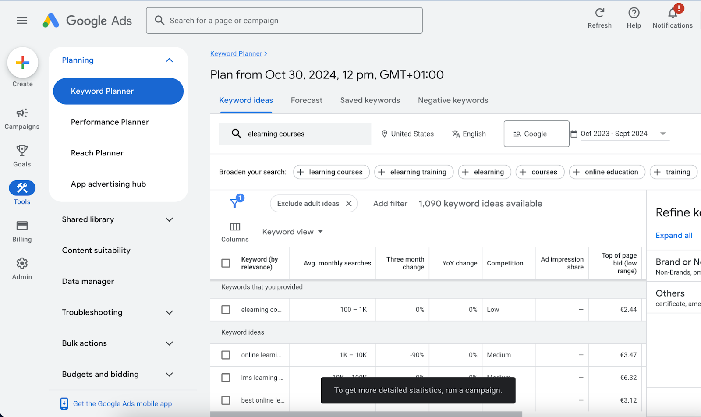Click mobile app phone icon
701x417 pixels.
pos(64,404)
